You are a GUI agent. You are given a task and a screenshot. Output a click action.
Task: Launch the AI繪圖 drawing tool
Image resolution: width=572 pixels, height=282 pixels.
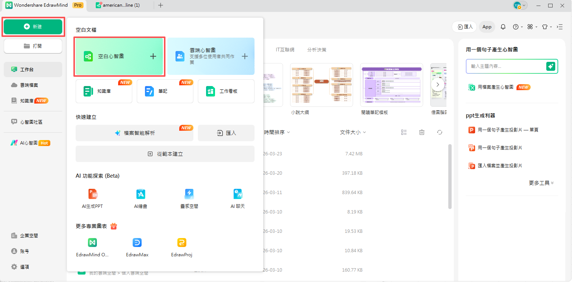click(140, 198)
